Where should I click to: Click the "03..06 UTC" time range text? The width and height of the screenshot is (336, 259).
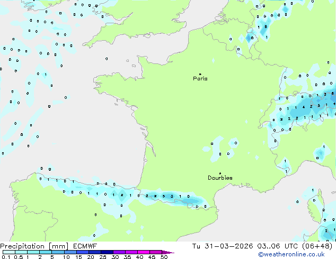tap(278, 246)
